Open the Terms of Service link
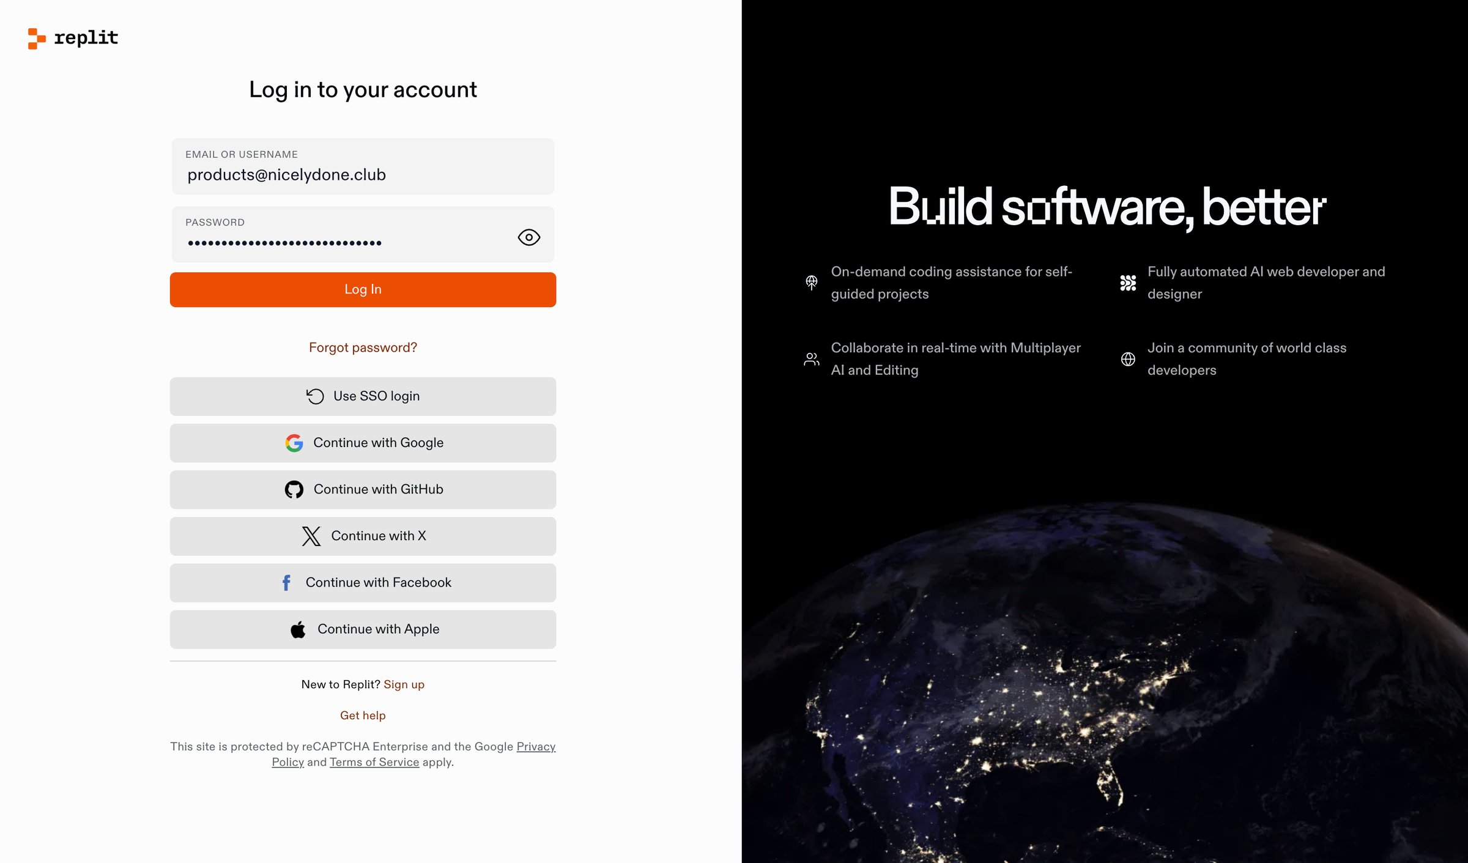 (x=374, y=762)
